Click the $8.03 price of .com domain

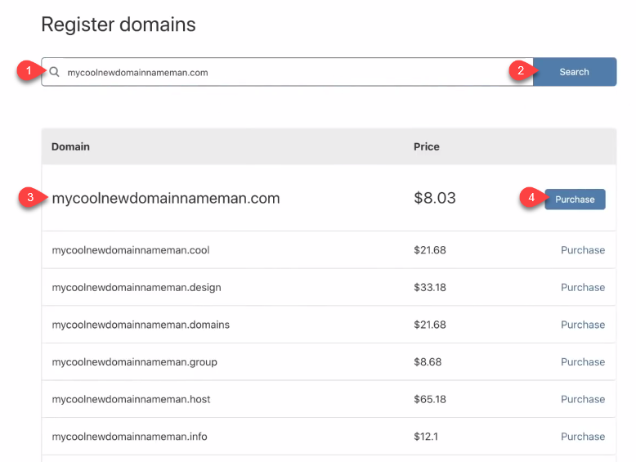pyautogui.click(x=434, y=198)
